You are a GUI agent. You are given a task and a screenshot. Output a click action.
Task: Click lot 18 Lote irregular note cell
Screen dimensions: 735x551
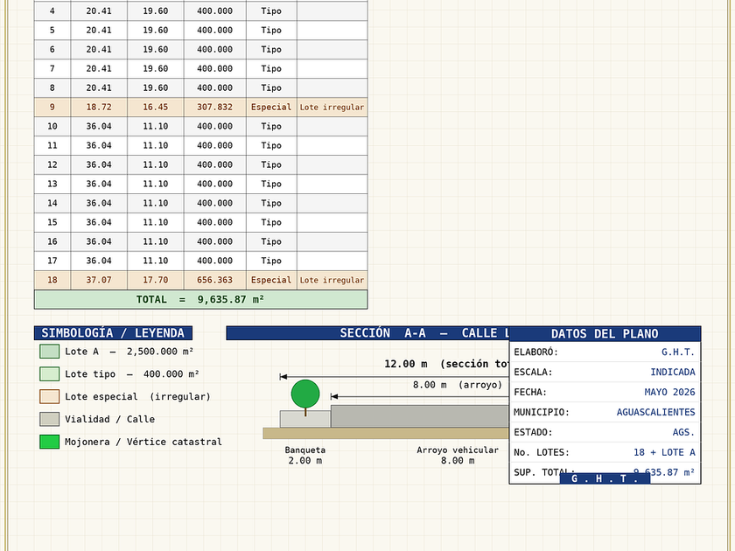click(x=332, y=280)
